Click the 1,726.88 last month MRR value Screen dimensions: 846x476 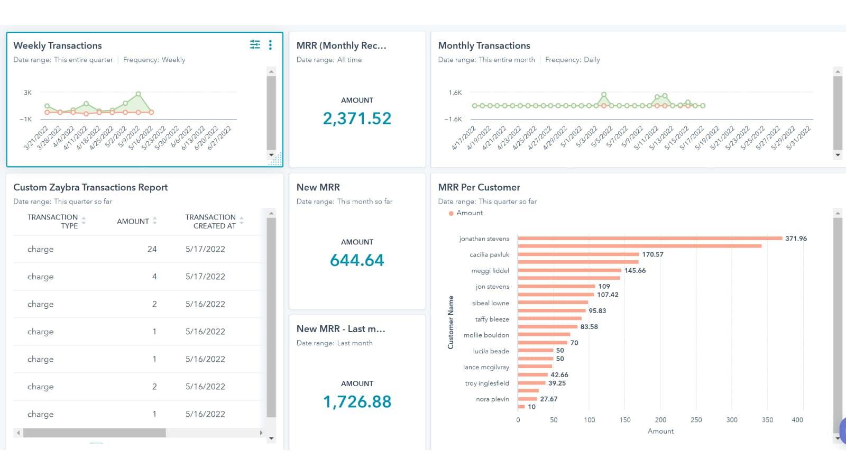[x=357, y=402]
